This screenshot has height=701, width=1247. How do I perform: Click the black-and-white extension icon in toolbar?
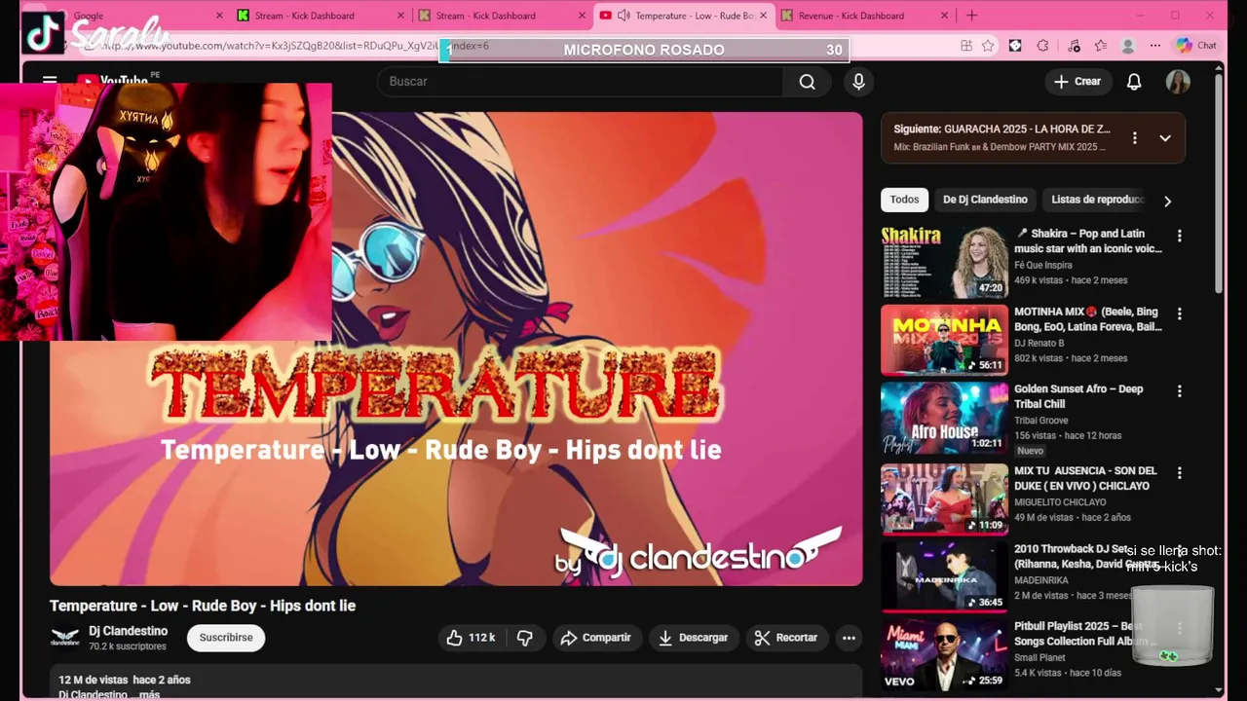1015,46
